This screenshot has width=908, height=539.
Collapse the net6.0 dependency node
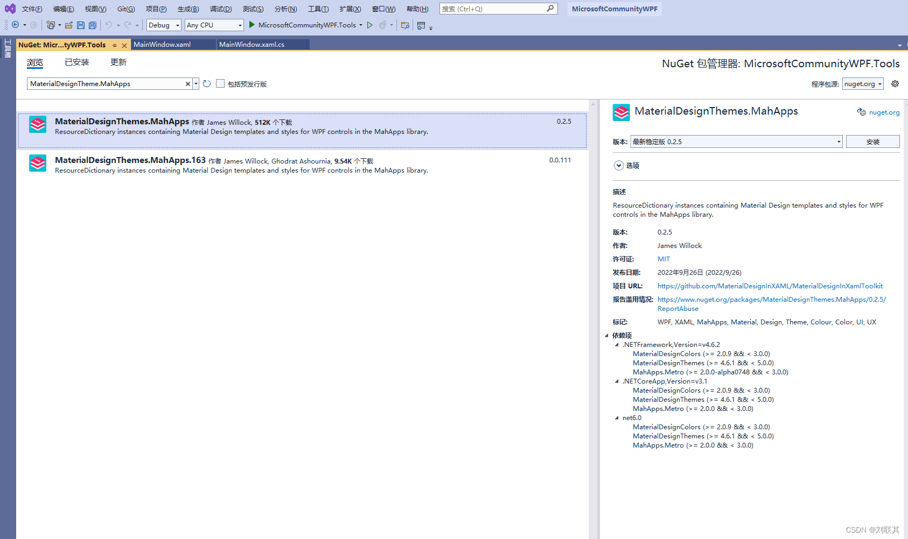coord(617,418)
